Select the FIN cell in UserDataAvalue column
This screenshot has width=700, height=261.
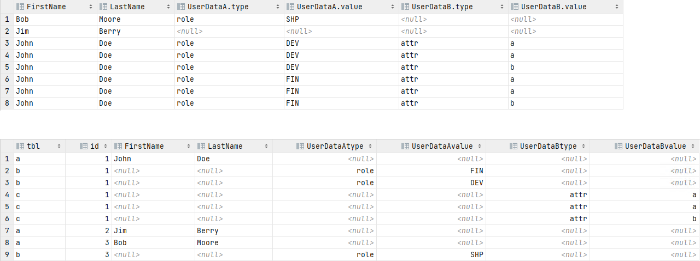(477, 171)
